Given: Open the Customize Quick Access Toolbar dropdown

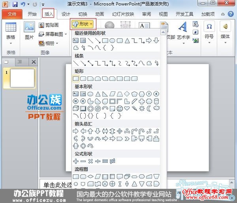Looking at the screenshot, I should [x=43, y=5].
